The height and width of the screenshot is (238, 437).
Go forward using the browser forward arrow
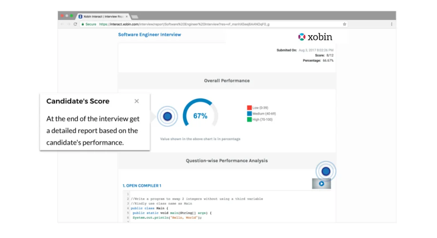pyautogui.click(x=69, y=24)
